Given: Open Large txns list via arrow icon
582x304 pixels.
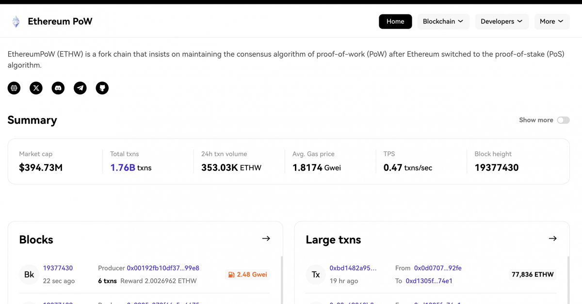Looking at the screenshot, I should pos(552,238).
